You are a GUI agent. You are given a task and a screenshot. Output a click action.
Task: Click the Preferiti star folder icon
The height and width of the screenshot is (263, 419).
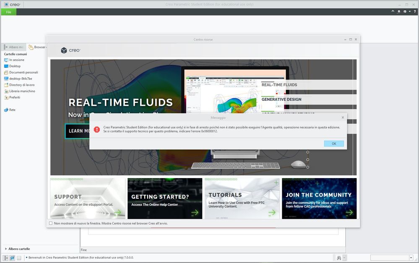pos(6,97)
